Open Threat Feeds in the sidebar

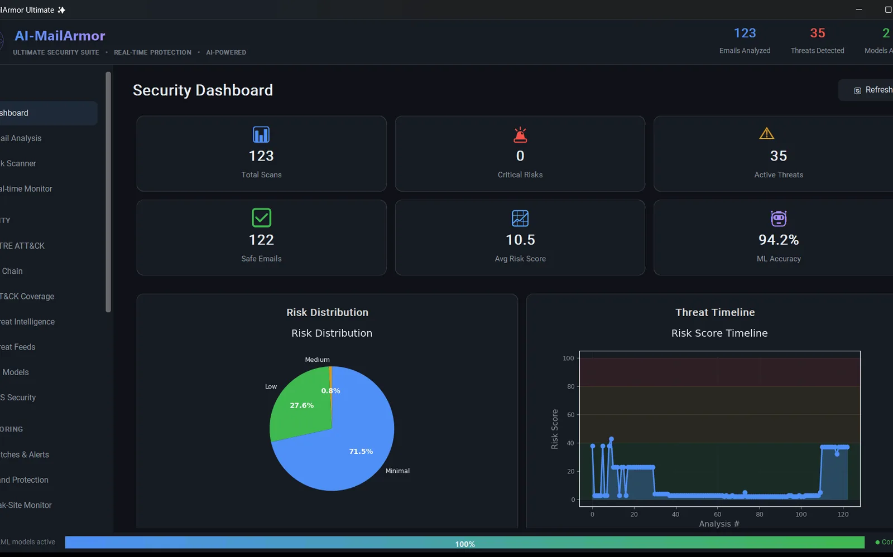click(x=49, y=347)
